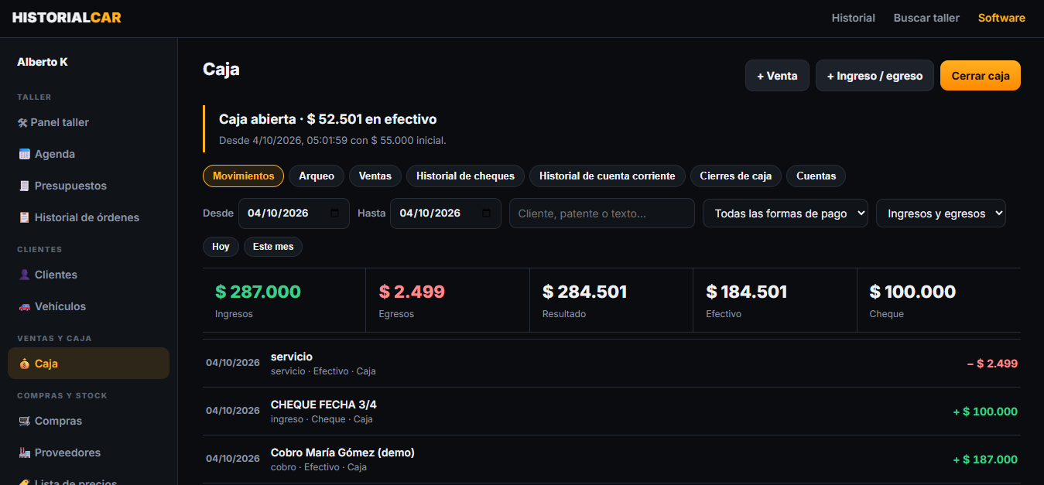The image size is (1044, 485).
Task: Click the servicio movement row title
Action: 292,357
